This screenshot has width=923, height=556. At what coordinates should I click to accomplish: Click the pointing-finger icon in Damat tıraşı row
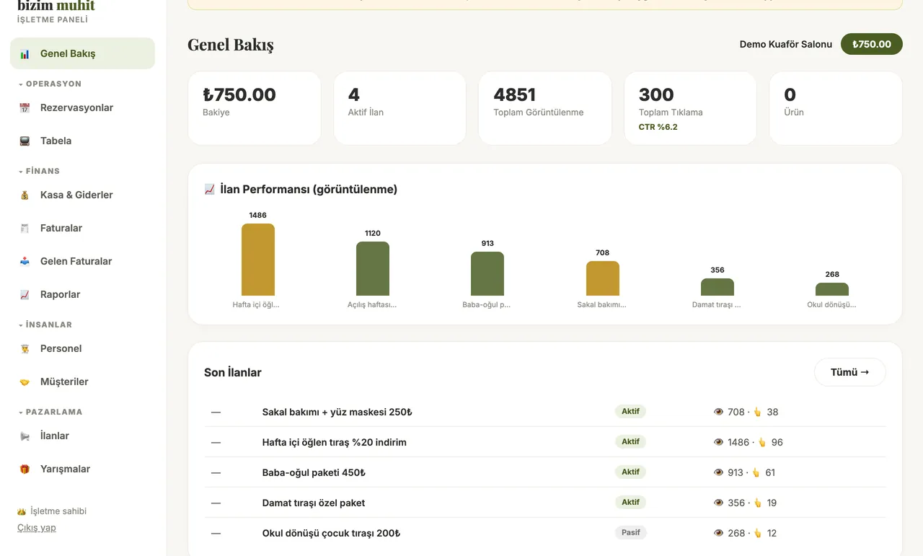coord(757,503)
